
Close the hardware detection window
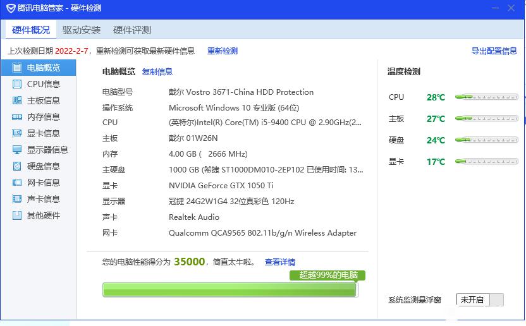click(x=511, y=8)
